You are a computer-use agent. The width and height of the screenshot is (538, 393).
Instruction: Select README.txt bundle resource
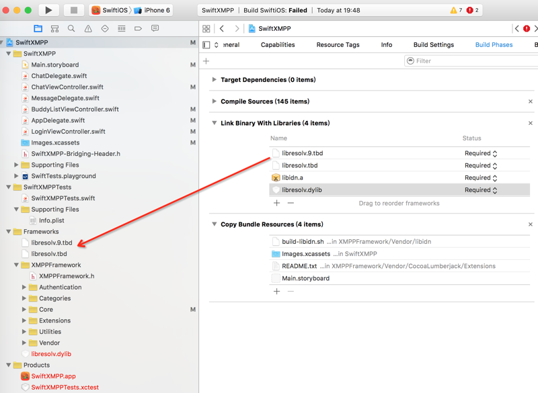[299, 266]
